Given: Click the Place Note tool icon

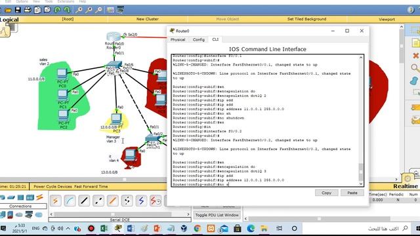Looking at the screenshot, I should [x=415, y=43].
